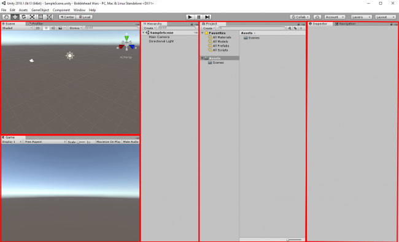
Task: Adjust the Game view Scale slider
Action: (81, 142)
